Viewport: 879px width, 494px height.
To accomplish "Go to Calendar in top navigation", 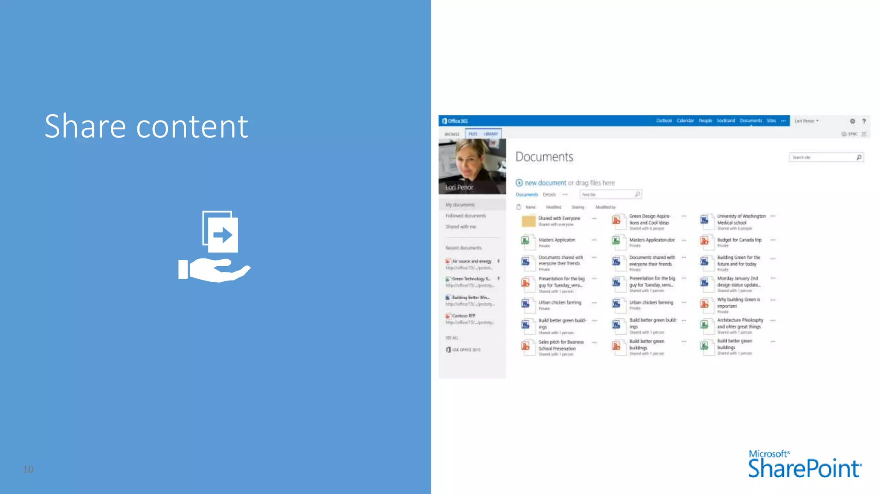I will [x=685, y=121].
